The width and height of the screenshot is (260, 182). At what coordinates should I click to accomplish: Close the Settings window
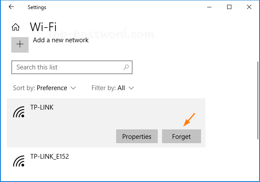coord(249,7)
